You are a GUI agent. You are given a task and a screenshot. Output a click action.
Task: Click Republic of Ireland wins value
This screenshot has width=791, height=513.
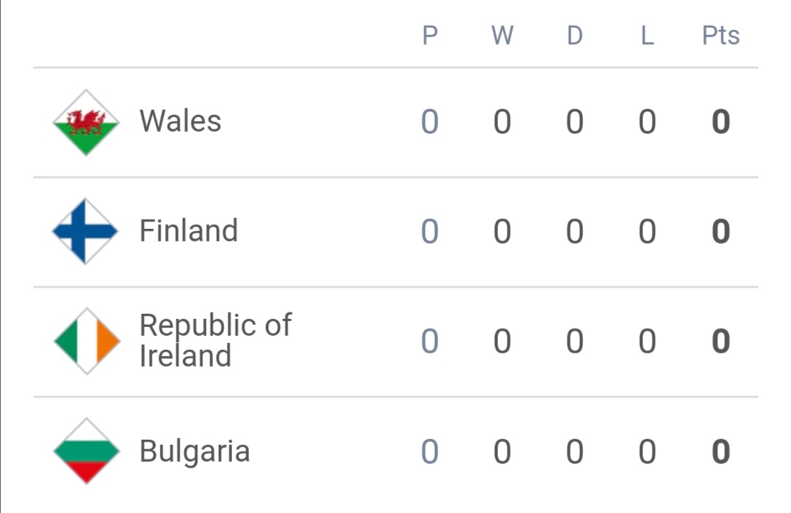click(x=502, y=342)
